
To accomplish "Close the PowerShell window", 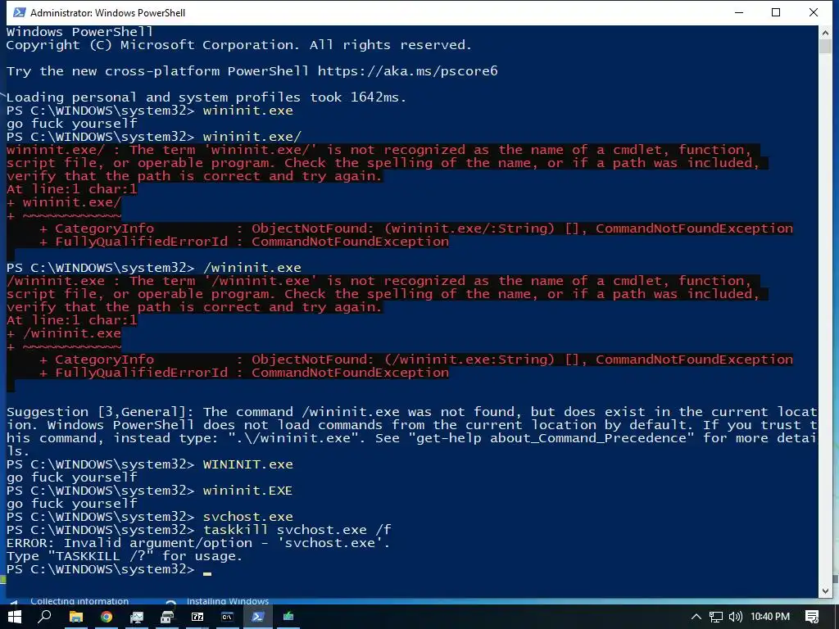I will (x=814, y=12).
